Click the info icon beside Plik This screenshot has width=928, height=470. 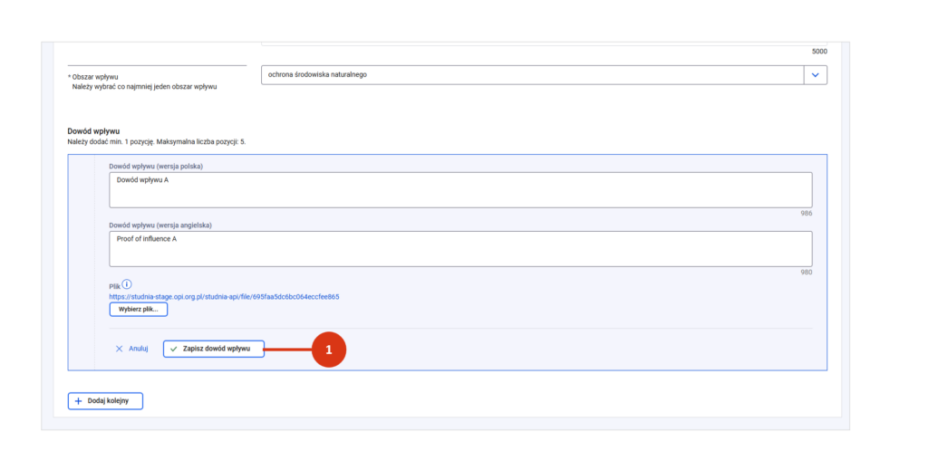127,284
